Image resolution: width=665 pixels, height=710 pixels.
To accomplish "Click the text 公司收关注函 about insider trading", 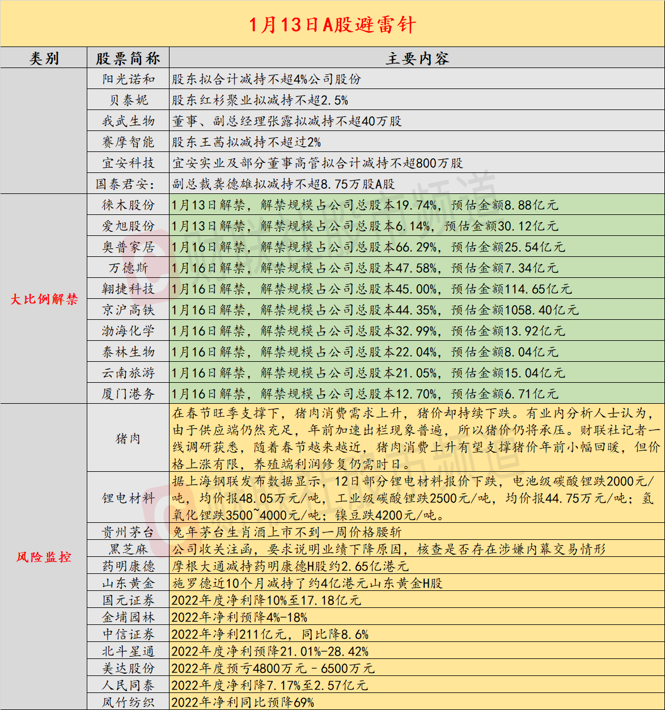I will click(389, 549).
